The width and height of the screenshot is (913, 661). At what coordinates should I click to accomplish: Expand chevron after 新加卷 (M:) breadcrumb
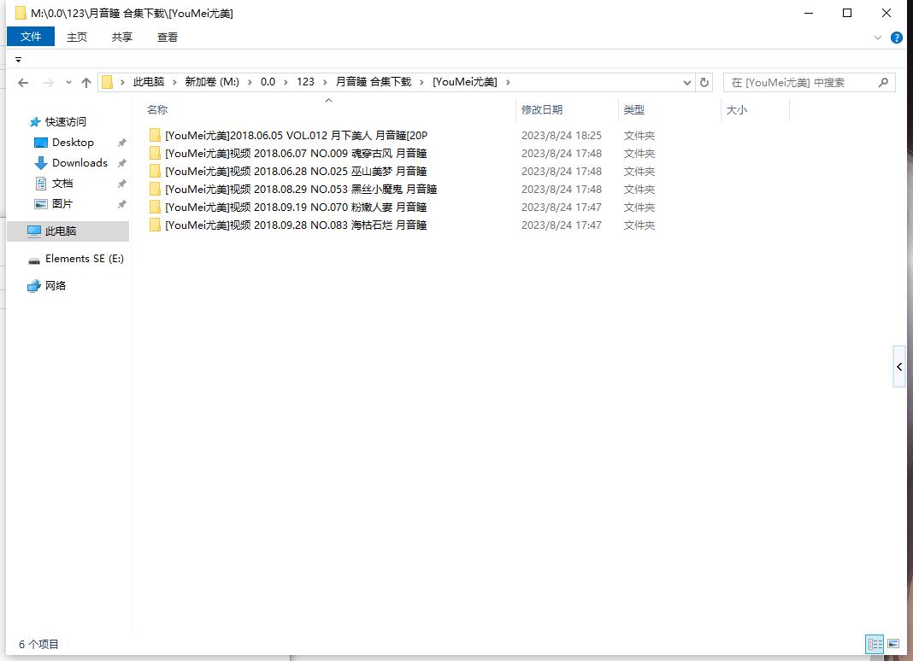click(250, 82)
